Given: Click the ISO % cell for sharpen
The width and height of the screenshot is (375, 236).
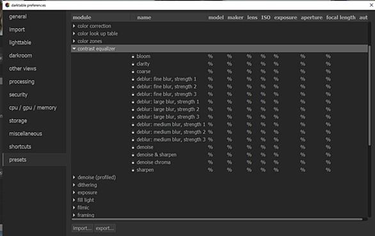Looking at the screenshot, I should [x=263, y=169].
